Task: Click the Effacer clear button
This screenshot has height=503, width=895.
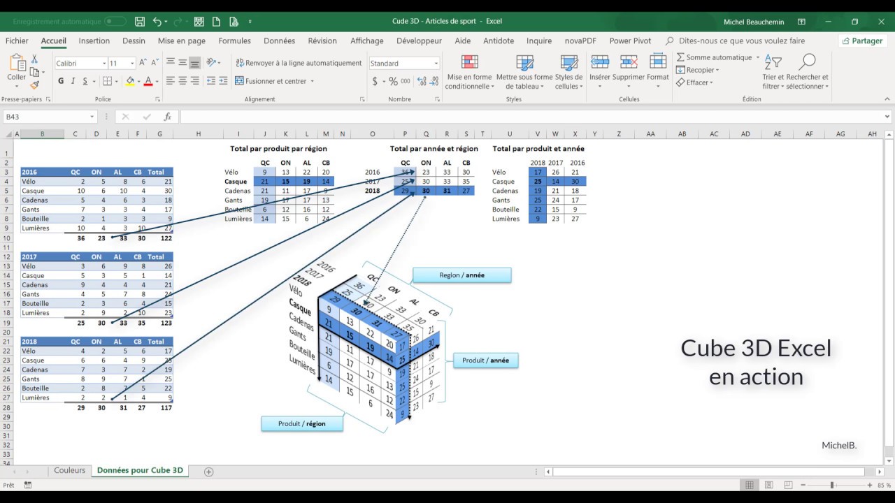Action: 694,82
